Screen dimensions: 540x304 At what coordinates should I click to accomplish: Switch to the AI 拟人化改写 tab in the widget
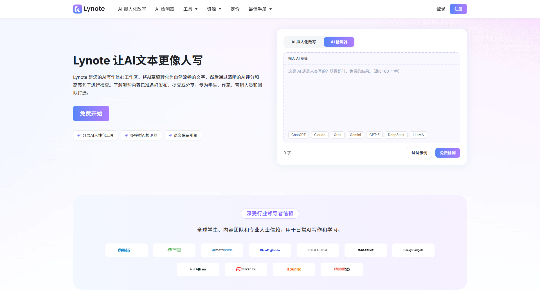pyautogui.click(x=304, y=42)
